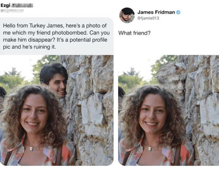Screen dimensions: 219x169
Task: Click the necklace pendant in original photo
Action: 32,149
